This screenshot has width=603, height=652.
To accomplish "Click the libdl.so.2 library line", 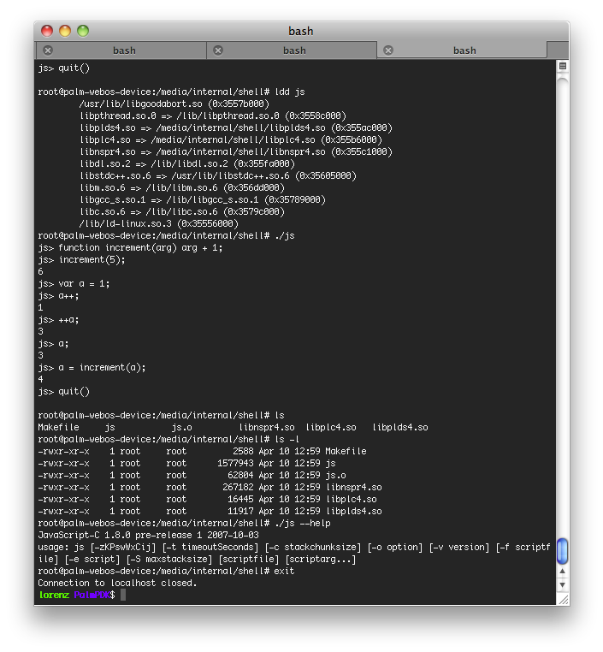I will (187, 163).
